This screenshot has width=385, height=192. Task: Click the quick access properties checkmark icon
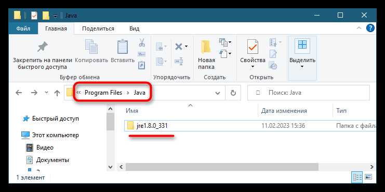point(34,16)
